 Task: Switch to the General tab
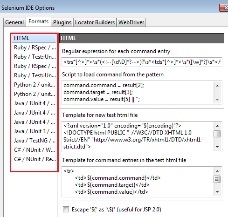click(x=14, y=22)
